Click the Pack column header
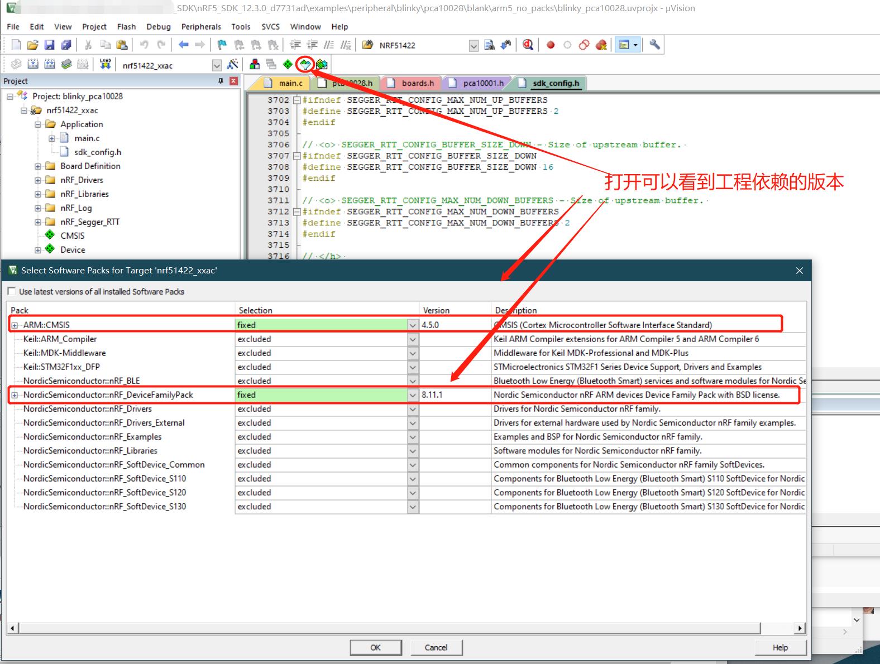Screen dimensions: 880x664 [121, 310]
